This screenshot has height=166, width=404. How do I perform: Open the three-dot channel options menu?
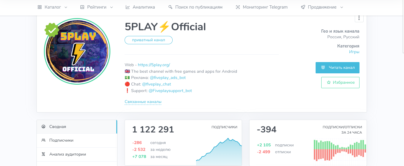359,18
